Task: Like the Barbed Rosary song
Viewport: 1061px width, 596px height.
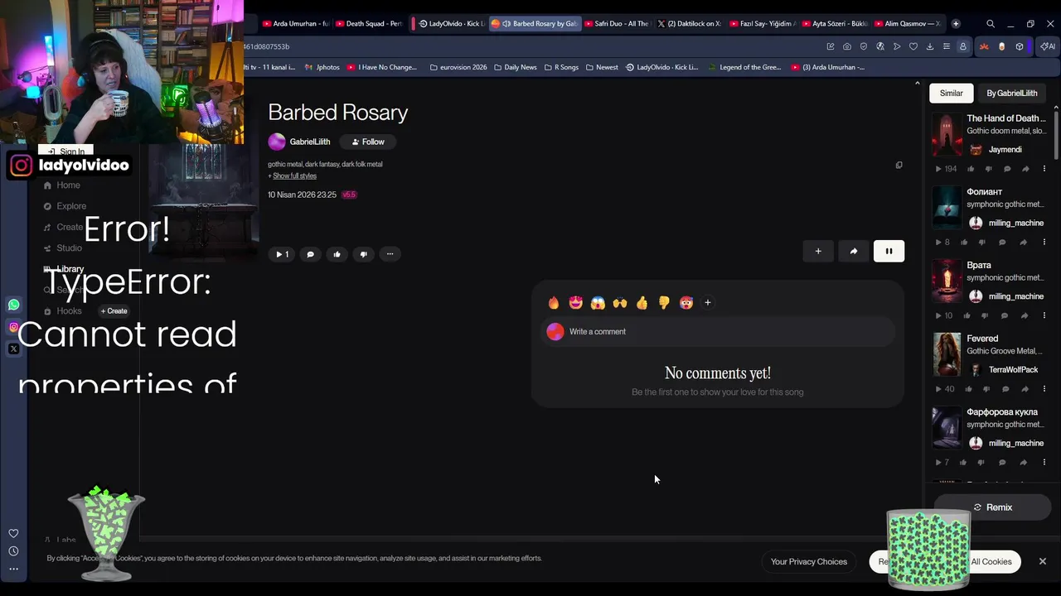Action: tap(337, 254)
